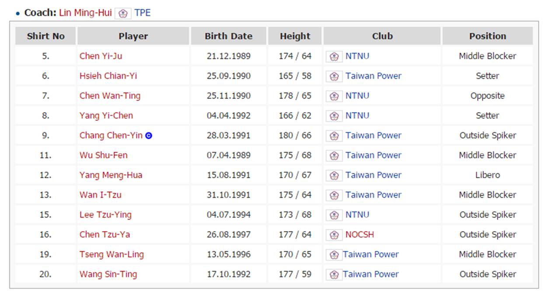Image resolution: width=552 pixels, height=299 pixels.
Task: Select shirt number 11.
Action: click(45, 155)
